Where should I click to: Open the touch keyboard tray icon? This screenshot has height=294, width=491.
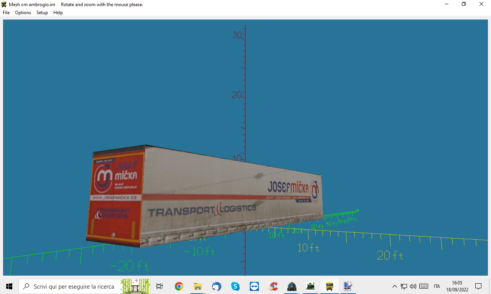424,286
